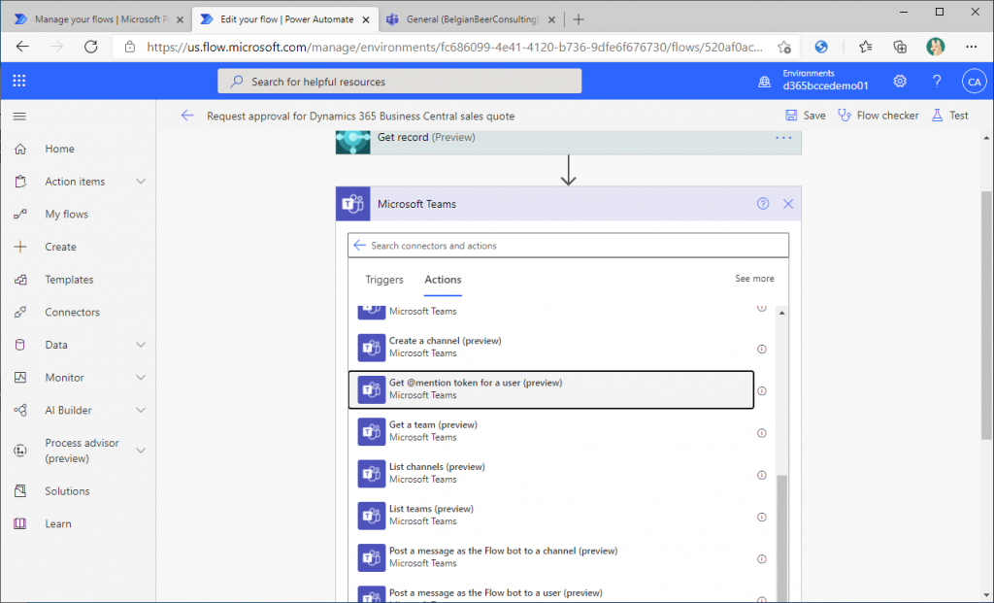Select Post a message to a channel action

[x=551, y=556]
